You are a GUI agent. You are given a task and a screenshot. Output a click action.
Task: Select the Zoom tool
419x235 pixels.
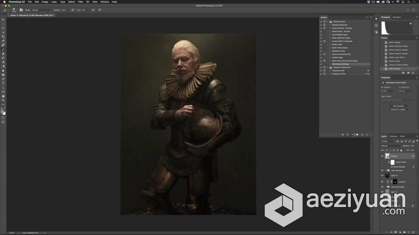click(x=3, y=100)
